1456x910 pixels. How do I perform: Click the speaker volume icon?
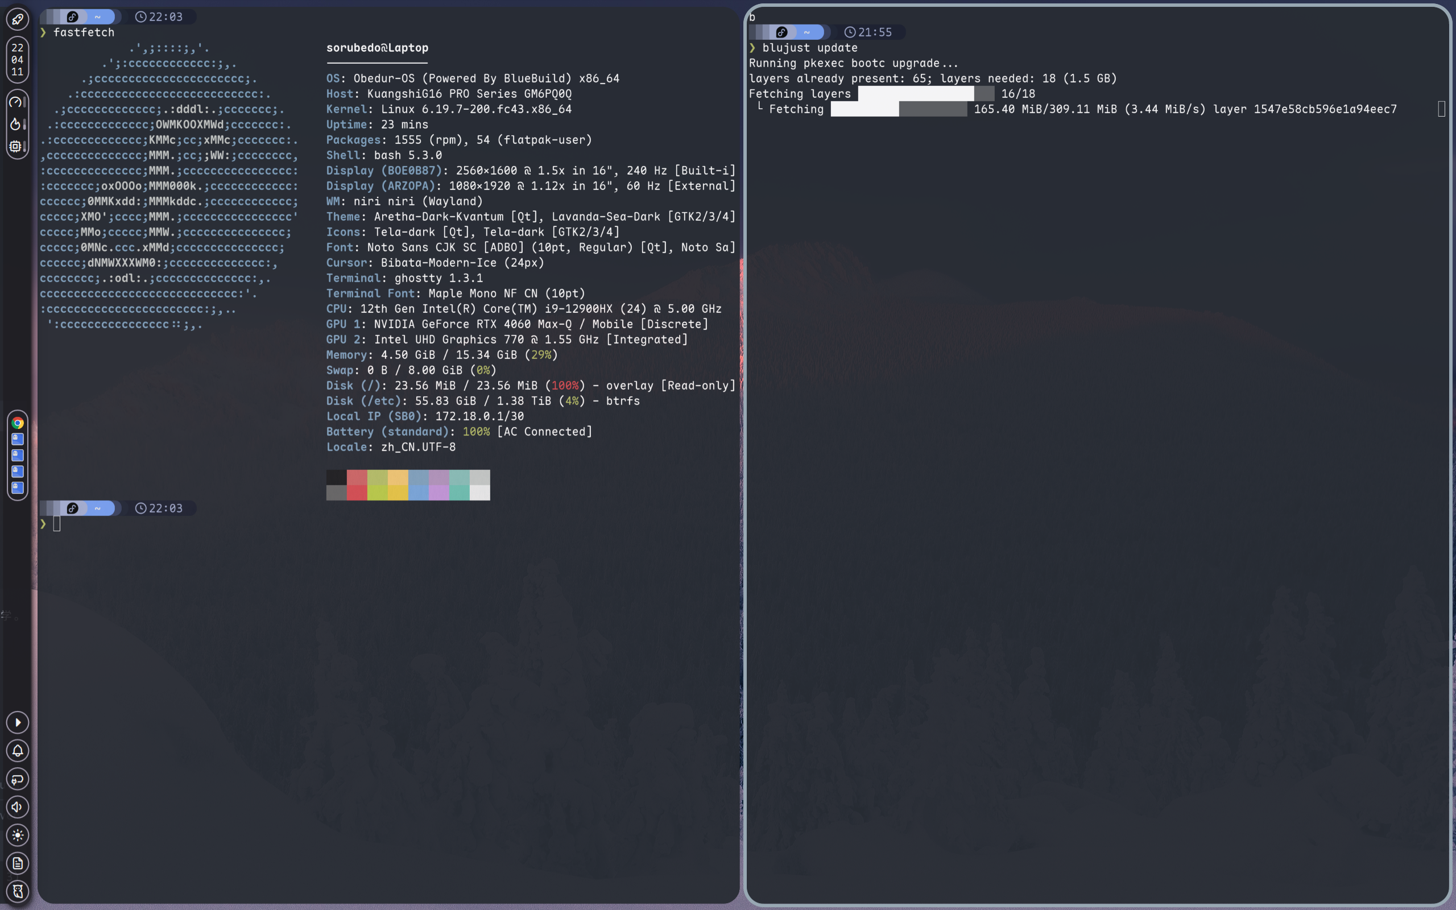click(x=18, y=807)
